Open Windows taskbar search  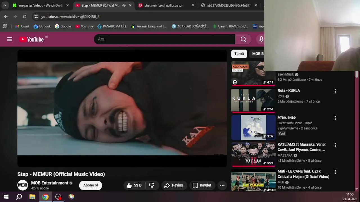click(19, 197)
